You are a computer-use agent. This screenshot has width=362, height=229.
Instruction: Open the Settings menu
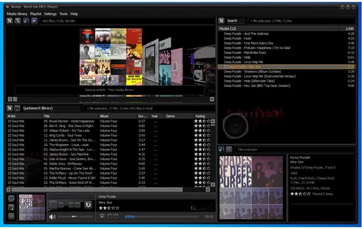tap(51, 14)
